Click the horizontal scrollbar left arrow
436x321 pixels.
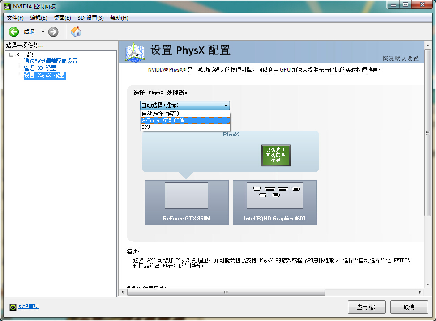pos(123,292)
